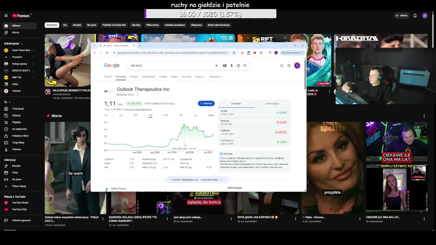This screenshot has width=436, height=245.
Task: Expand Outlook Therapeutics Inc więcej informacji
Action: coord(197,180)
